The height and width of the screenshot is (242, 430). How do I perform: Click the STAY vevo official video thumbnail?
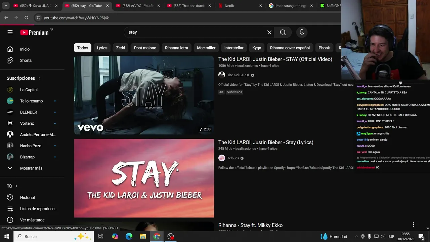click(144, 95)
